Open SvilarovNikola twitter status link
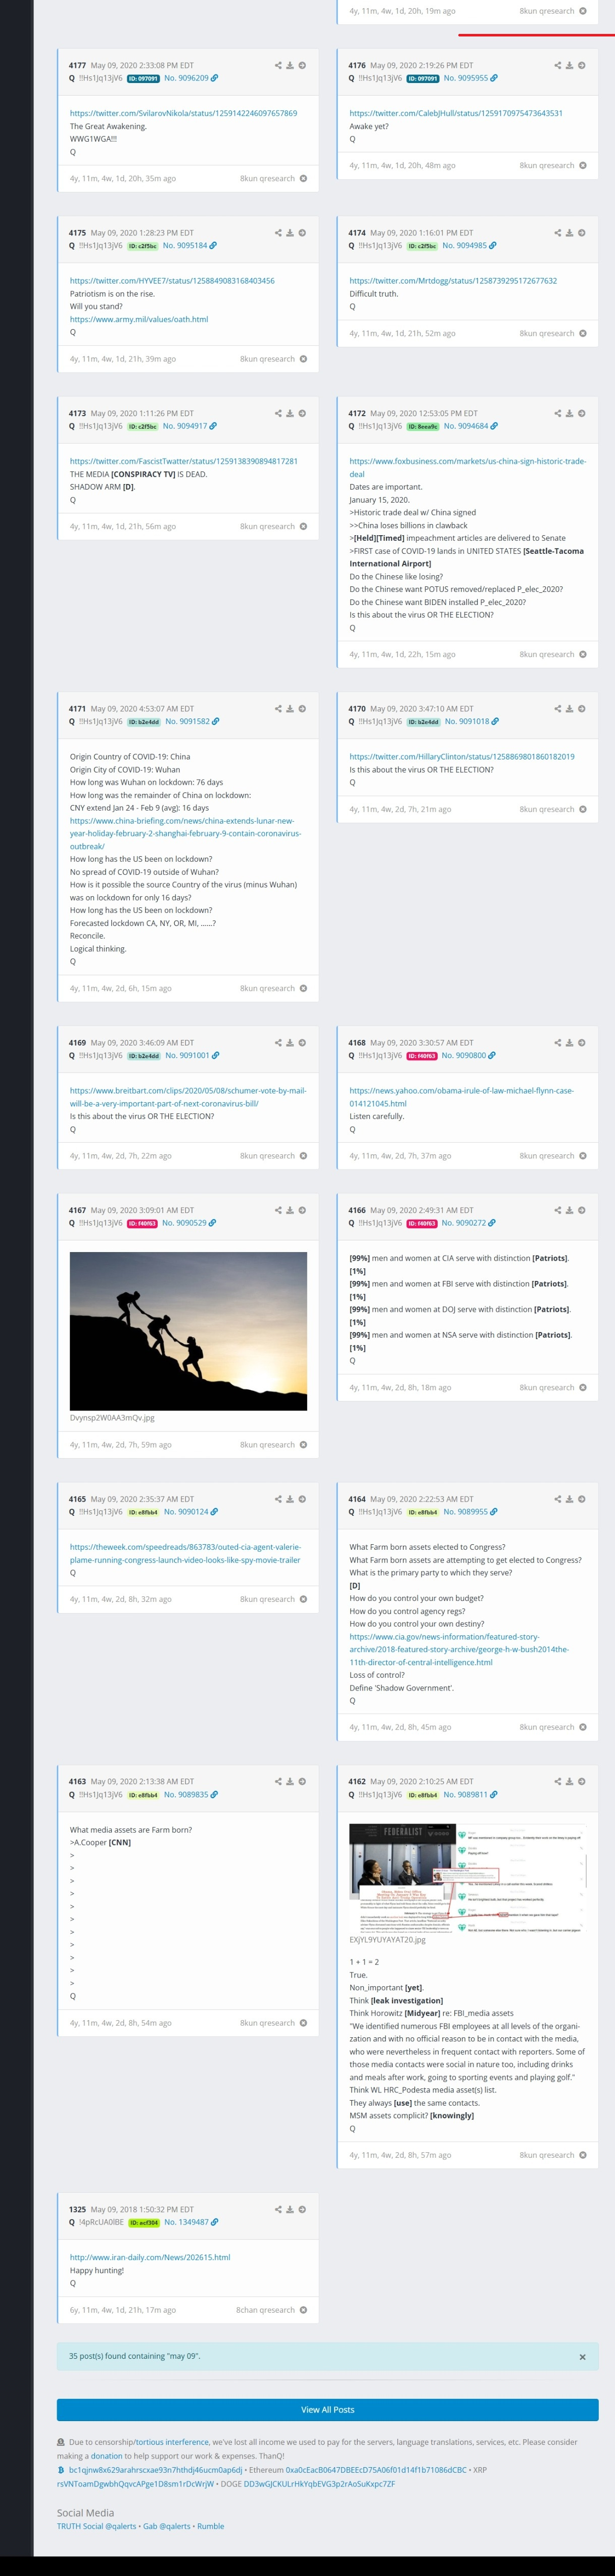 pos(184,114)
